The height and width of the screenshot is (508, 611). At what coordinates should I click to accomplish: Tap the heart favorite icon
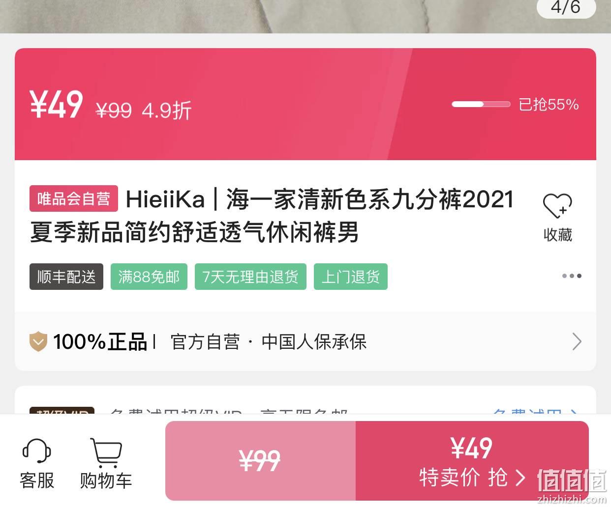(557, 205)
